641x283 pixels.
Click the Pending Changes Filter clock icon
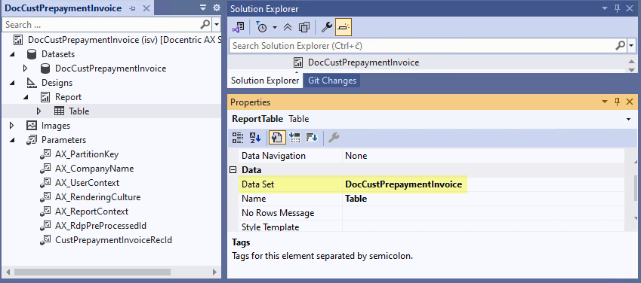coord(261,27)
